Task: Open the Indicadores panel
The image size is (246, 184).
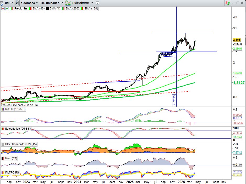Action: click(x=77, y=3)
